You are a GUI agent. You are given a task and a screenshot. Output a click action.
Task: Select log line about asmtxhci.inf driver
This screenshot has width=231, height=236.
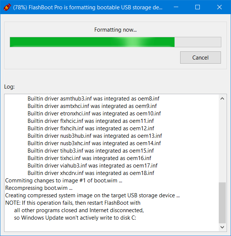(92, 106)
